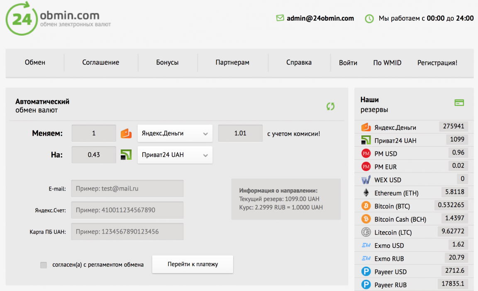Click the Payeer RUB blue icon
The image size is (478, 291).
point(366,284)
